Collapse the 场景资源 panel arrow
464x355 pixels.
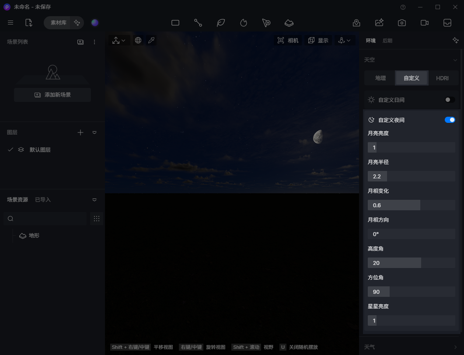point(94,200)
